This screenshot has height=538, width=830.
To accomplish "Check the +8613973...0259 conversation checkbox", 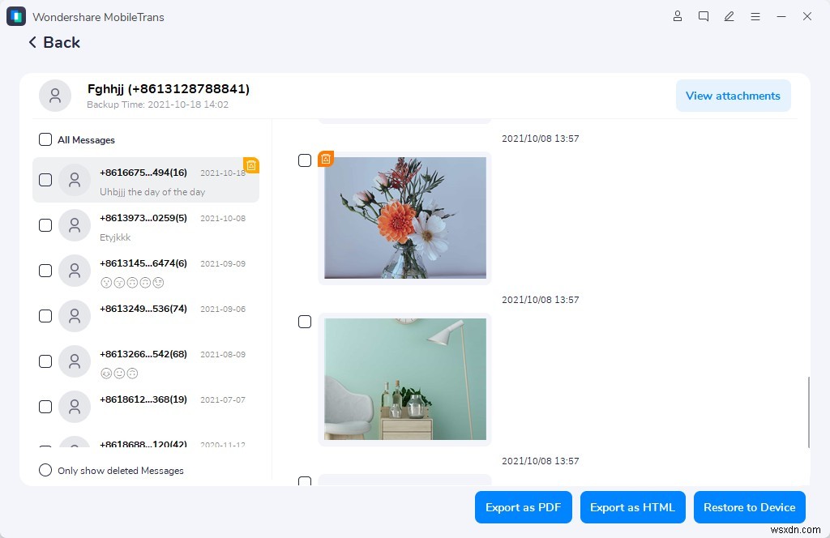I will pos(45,225).
